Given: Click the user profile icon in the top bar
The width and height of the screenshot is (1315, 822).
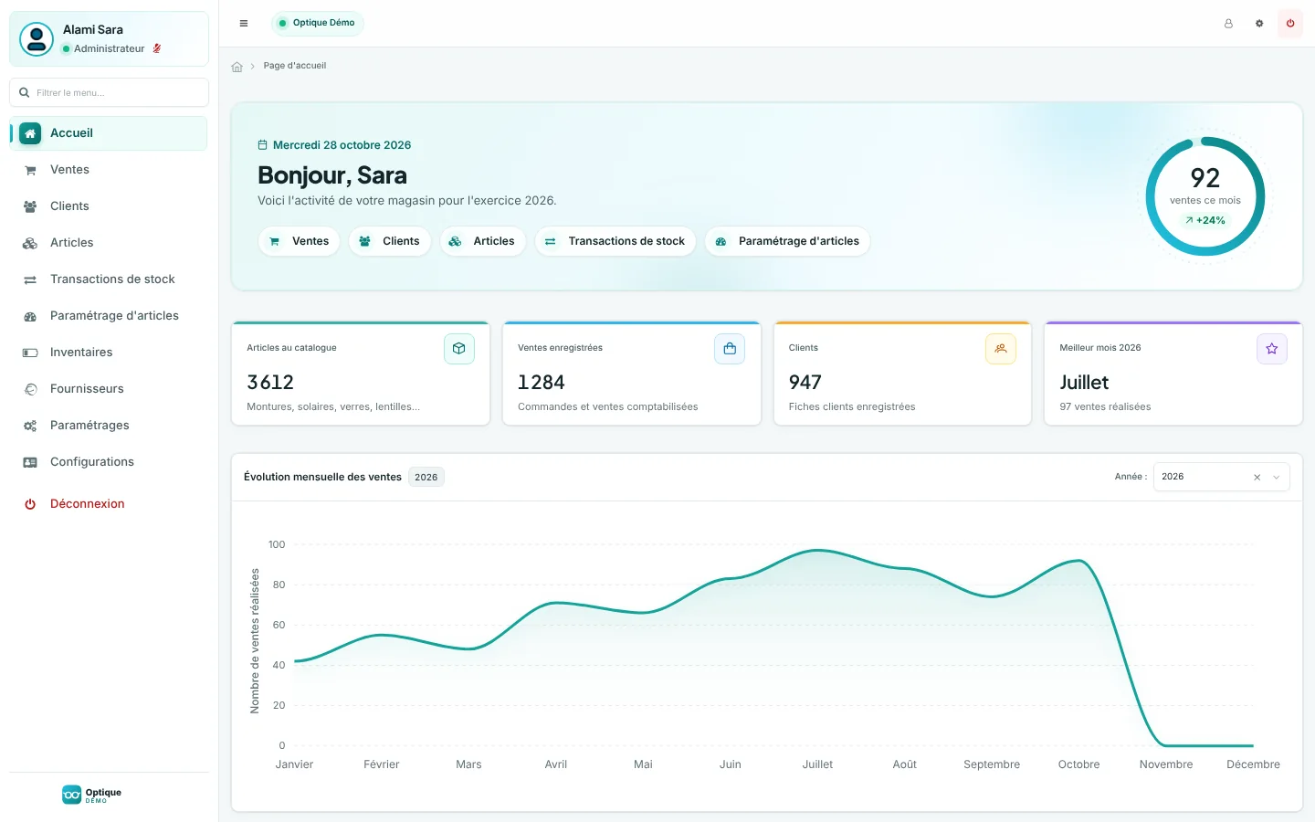Looking at the screenshot, I should coord(1228,24).
